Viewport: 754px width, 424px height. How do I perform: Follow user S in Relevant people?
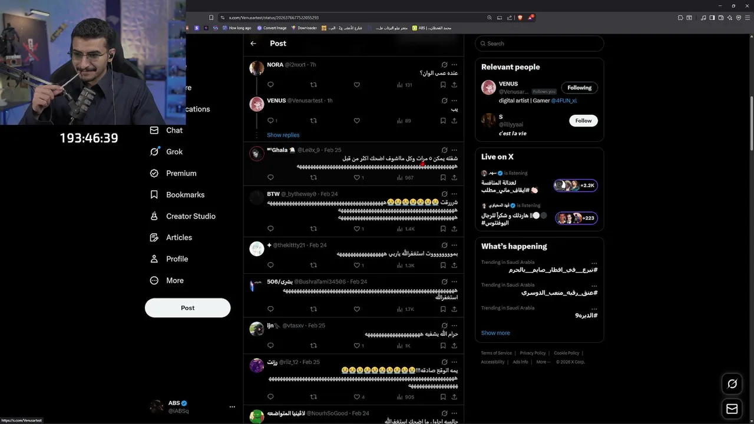point(583,121)
